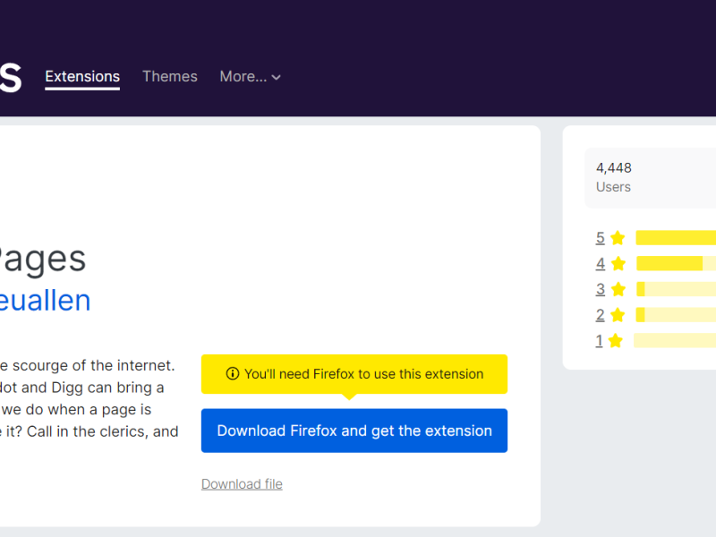This screenshot has height=537, width=716.
Task: Click the star icon beside rating 4
Action: click(618, 263)
